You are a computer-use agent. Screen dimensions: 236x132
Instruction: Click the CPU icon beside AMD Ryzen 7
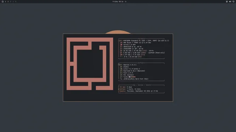(x=122, y=43)
